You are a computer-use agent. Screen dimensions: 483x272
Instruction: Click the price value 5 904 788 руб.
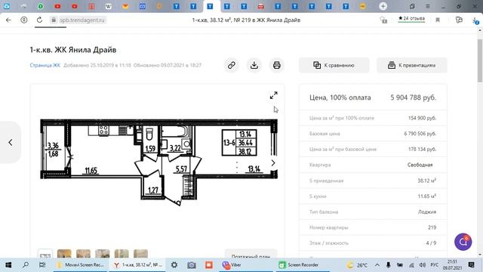[413, 97]
